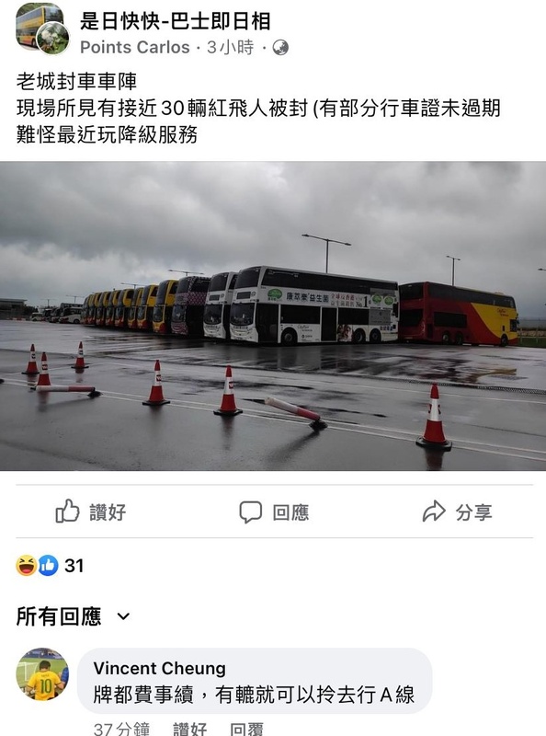Click 回應 to write a comment
546x736 pixels.
[x=290, y=512]
